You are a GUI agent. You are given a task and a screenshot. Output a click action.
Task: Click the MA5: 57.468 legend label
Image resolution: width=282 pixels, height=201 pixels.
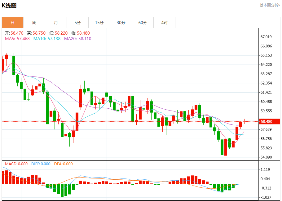click(17, 39)
